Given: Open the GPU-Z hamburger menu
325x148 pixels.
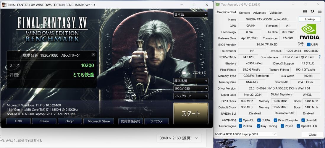Looking at the screenshot, I should point(320,11).
